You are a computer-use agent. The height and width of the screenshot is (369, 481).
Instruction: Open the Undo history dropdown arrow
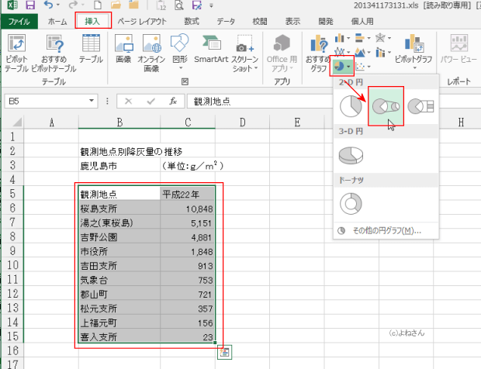[57, 5]
